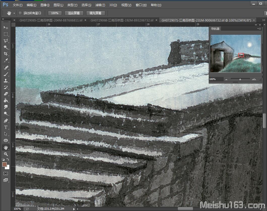
Task: Open the 视图 menu
Action: pyautogui.click(x=126, y=5)
